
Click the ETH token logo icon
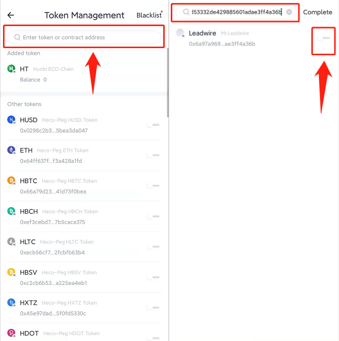(12, 150)
